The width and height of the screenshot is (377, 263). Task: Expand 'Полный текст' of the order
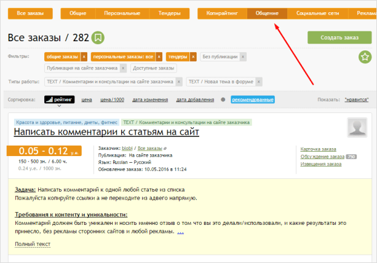pos(33,244)
